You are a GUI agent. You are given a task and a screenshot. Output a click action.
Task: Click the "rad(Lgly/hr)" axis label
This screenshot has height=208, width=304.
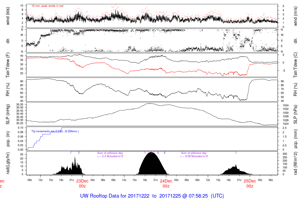click(8, 163)
